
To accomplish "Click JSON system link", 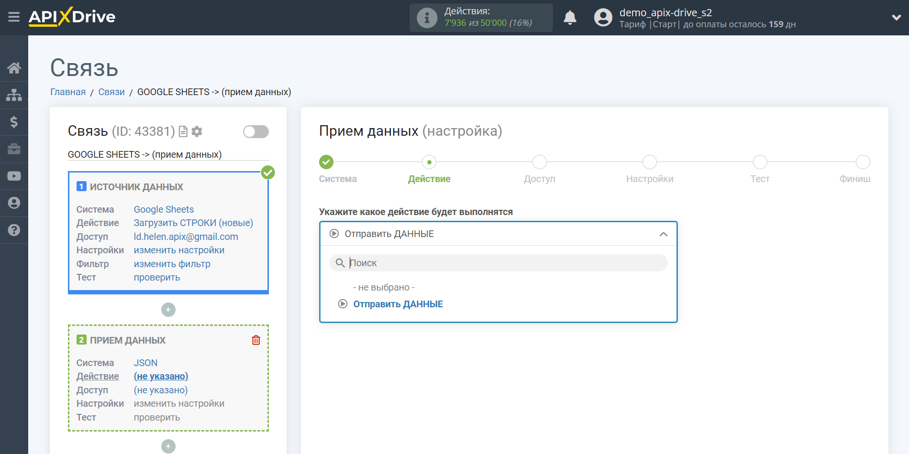I will [x=145, y=363].
